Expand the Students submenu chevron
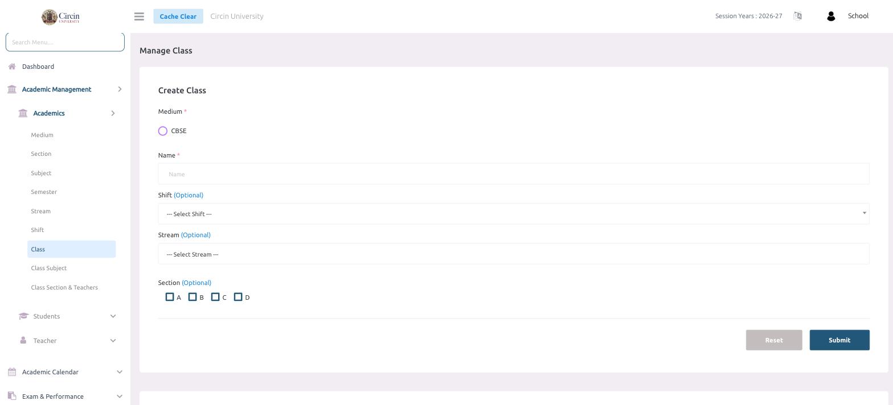Screen dimensions: 893x405 click(113, 316)
